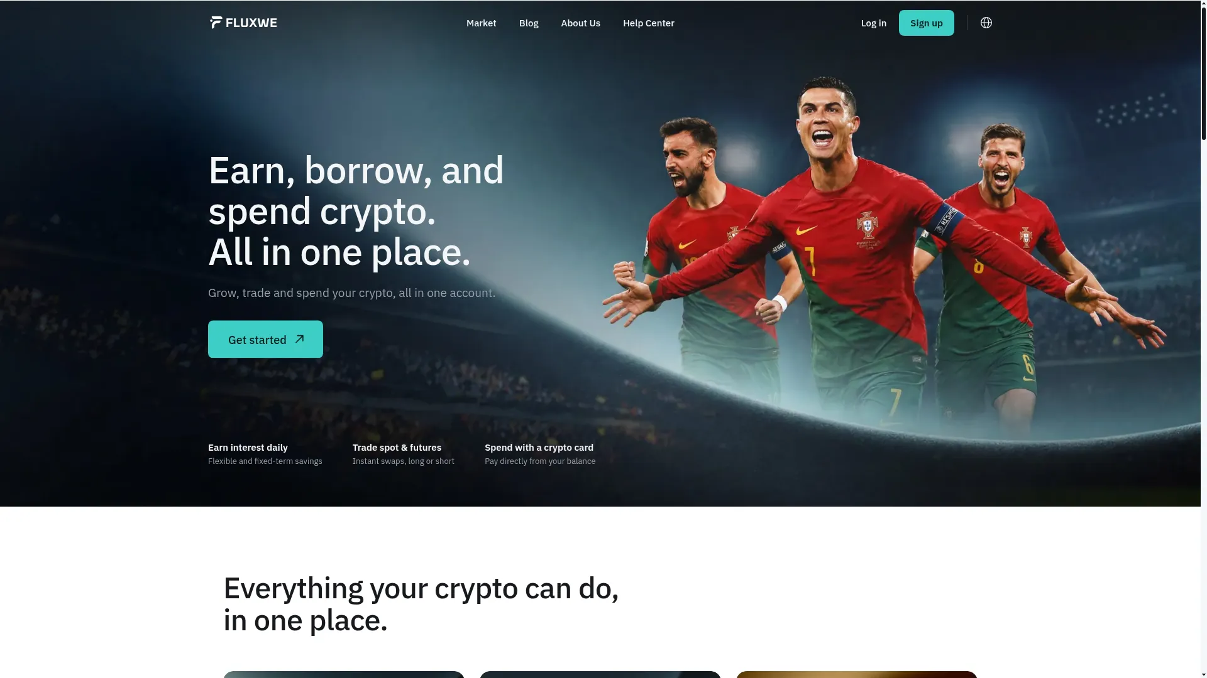Click the Sign up button
Viewport: 1207px width, 678px height.
pos(926,23)
